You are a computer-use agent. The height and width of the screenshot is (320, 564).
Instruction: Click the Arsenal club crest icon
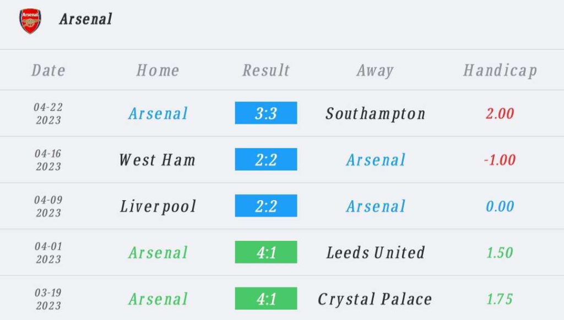30,20
